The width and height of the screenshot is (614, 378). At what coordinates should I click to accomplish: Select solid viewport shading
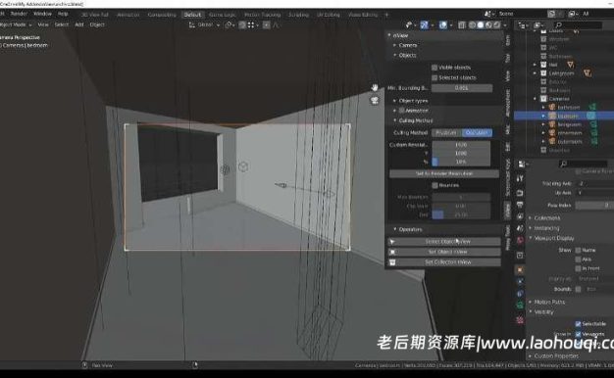[481, 25]
